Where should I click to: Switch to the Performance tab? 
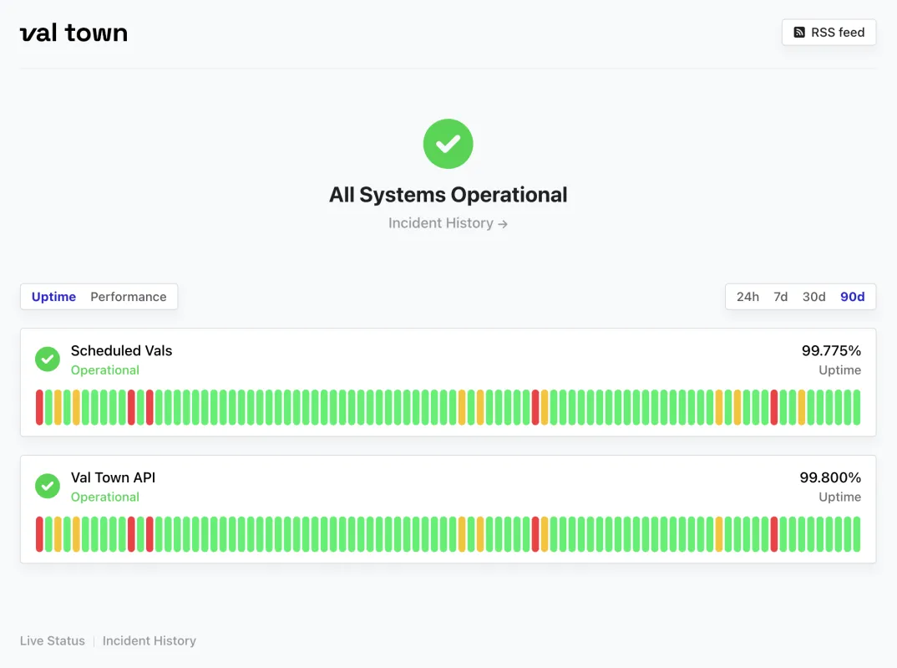point(128,296)
